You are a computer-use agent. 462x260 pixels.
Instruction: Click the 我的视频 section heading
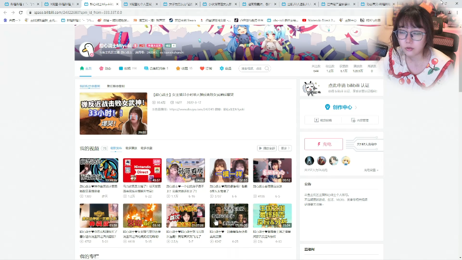click(90, 148)
